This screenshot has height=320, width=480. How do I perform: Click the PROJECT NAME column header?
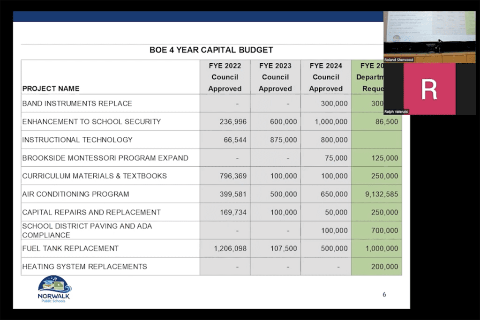click(51, 89)
